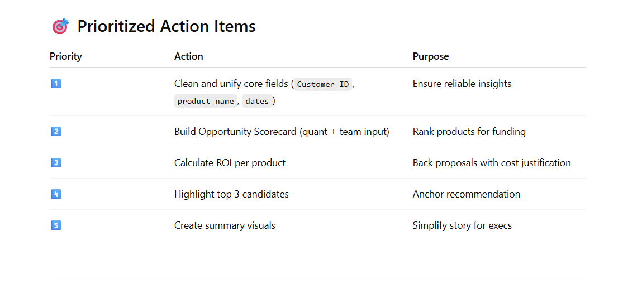Click the Action column header

[x=189, y=56]
